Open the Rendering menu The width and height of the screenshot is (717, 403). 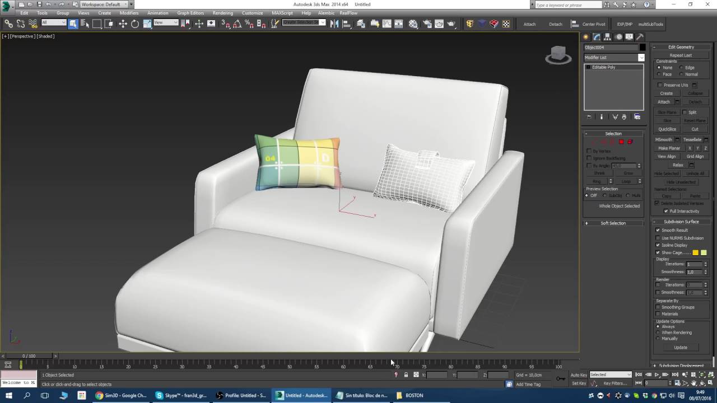pyautogui.click(x=222, y=13)
